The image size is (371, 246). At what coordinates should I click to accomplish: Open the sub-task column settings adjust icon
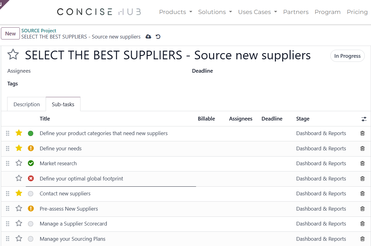pos(364,119)
